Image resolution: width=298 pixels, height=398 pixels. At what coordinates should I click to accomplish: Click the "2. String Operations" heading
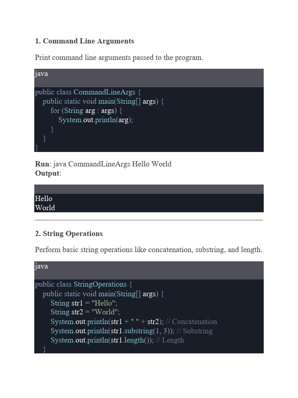(x=69, y=234)
